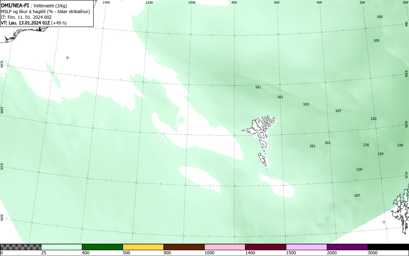Click the 12W longitude label
The height and width of the screenshot is (256, 409).
pyautogui.click(x=149, y=2)
